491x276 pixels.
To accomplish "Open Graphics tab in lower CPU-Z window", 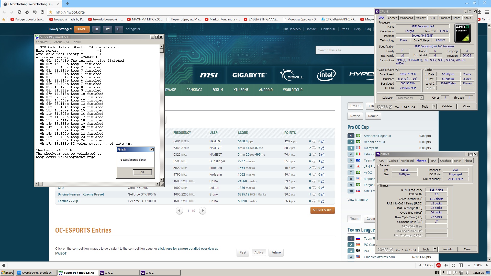I will pos(445,161).
